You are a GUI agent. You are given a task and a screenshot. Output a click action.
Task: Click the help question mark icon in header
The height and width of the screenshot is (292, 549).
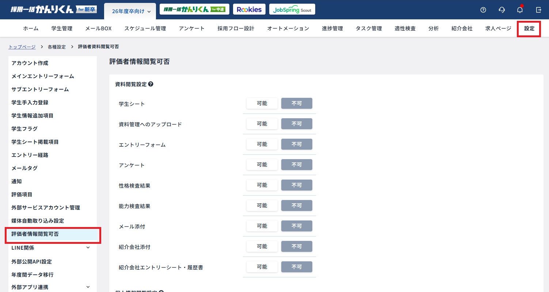tap(483, 10)
